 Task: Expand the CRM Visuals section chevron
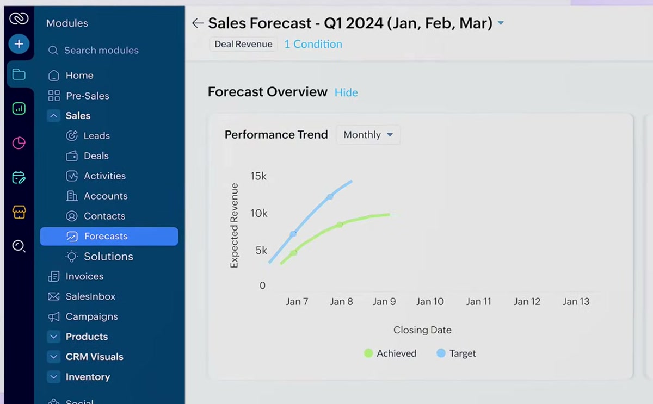[53, 357]
